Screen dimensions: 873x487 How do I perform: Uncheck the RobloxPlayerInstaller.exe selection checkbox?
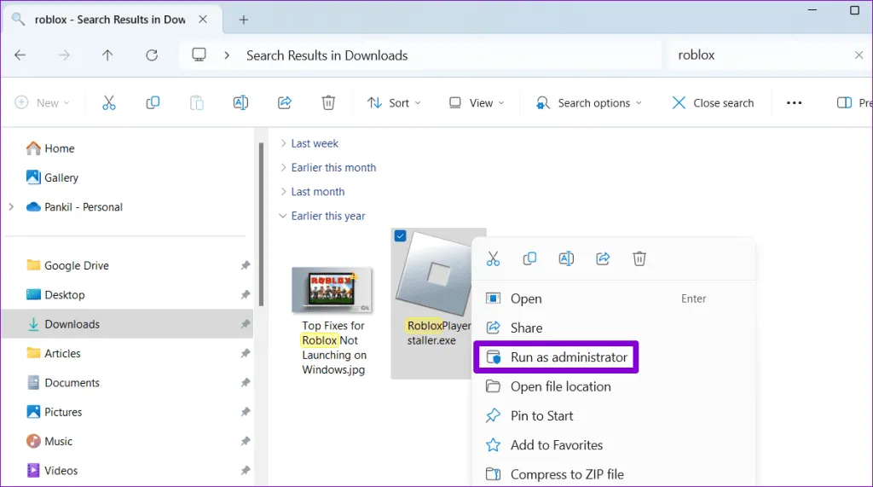click(x=401, y=237)
